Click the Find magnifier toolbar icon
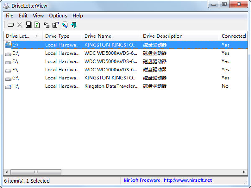Viewport: 251px width, 188px height. [65, 25]
